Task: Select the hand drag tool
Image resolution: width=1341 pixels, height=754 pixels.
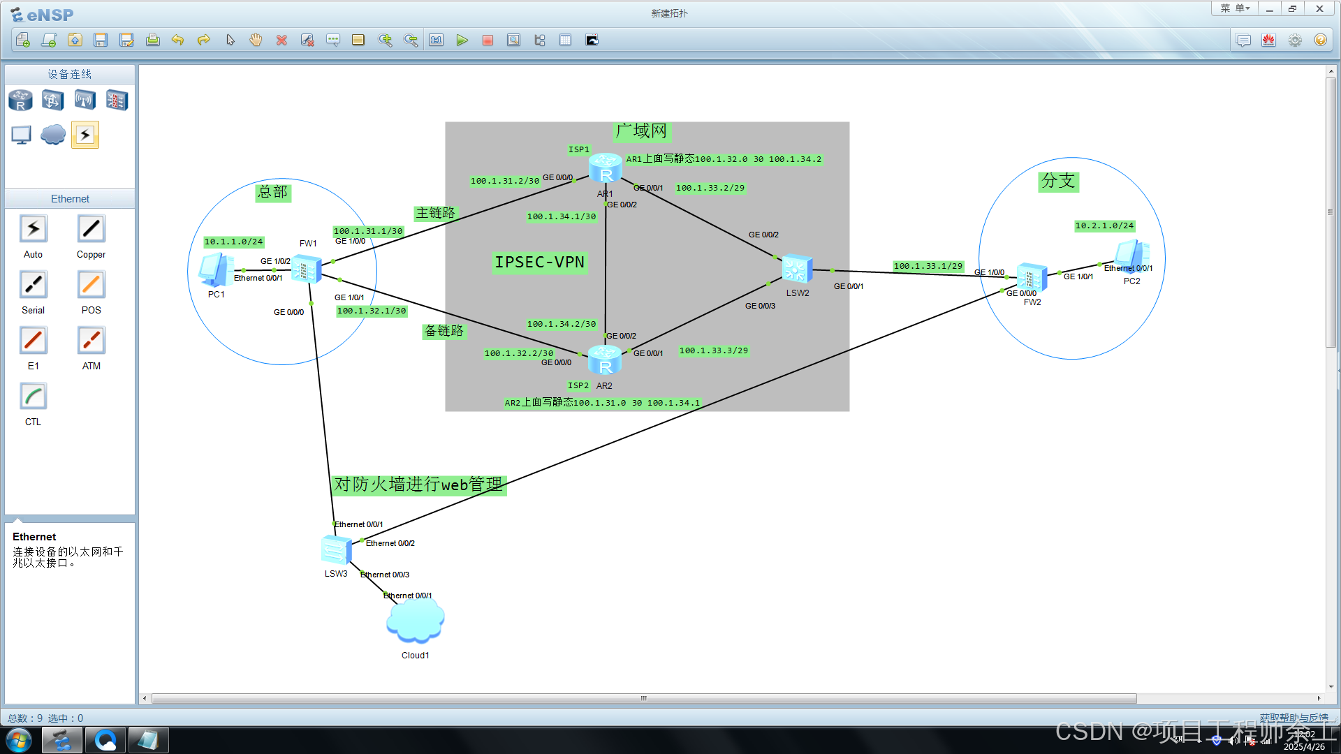Action: coord(256,40)
